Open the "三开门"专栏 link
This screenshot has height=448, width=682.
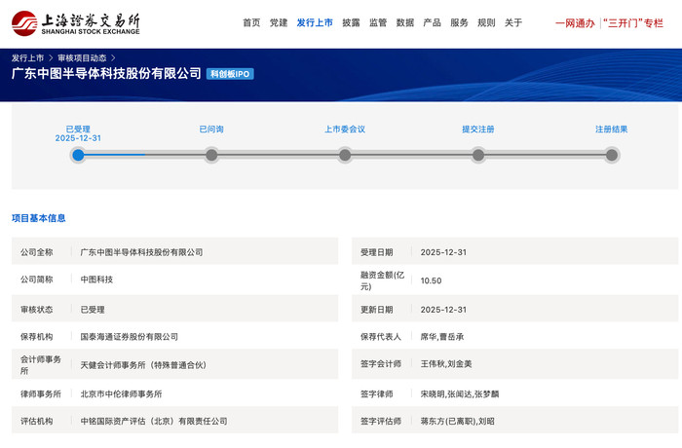point(633,22)
